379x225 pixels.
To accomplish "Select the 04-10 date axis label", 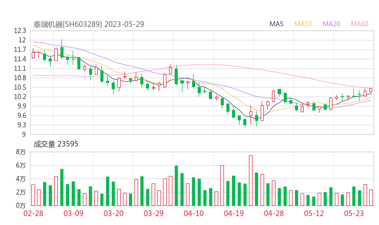I will pos(194,213).
